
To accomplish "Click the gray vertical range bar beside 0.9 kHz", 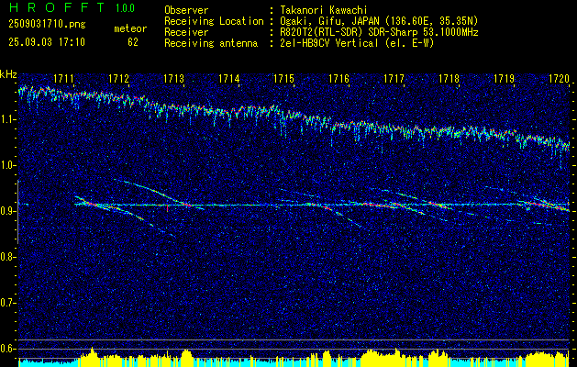I will (18, 212).
